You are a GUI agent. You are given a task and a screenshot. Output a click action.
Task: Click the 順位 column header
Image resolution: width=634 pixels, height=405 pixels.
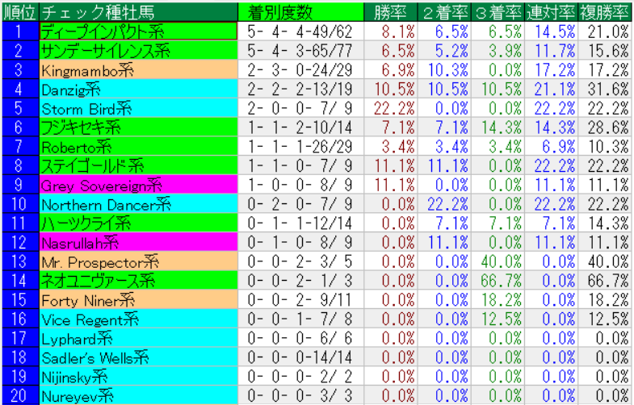19,11
